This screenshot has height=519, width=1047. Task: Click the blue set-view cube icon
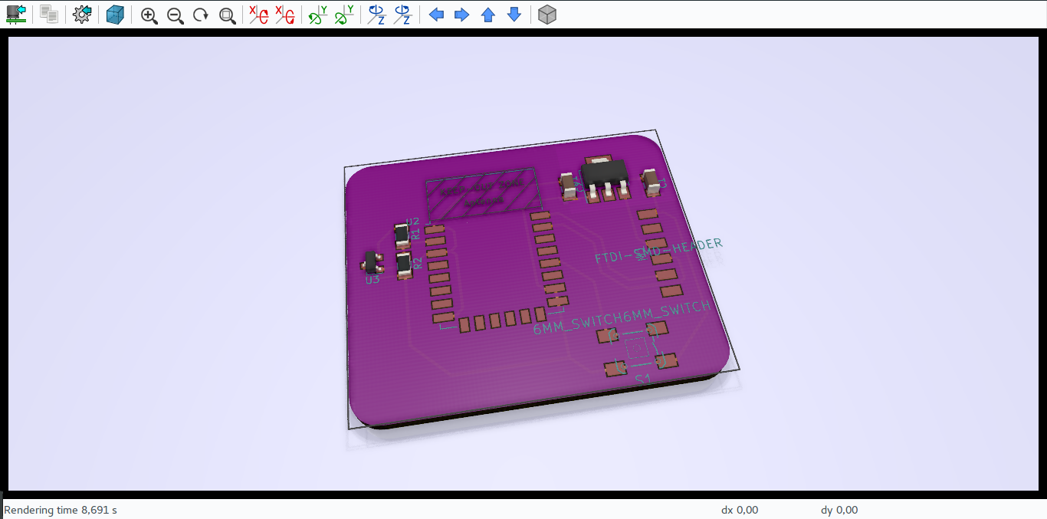[x=115, y=14]
